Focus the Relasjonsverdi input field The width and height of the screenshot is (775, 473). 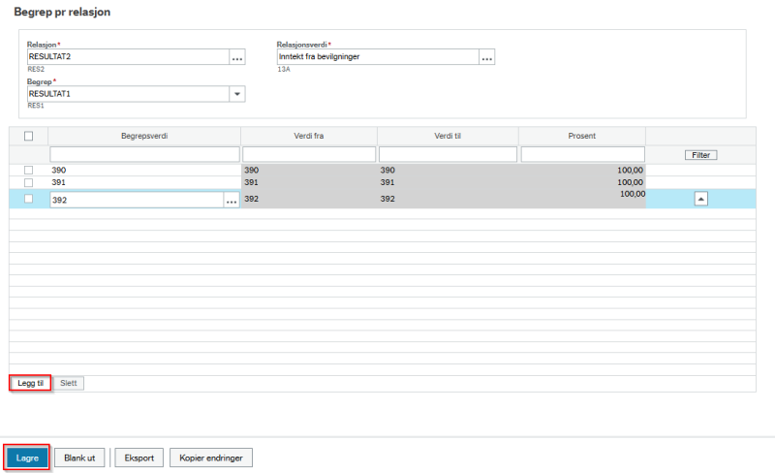(x=378, y=57)
